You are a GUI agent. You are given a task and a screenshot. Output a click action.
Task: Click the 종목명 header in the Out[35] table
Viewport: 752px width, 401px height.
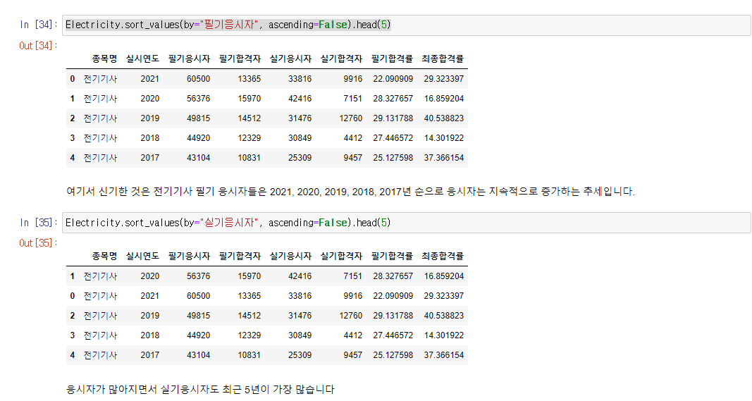pyautogui.click(x=104, y=256)
